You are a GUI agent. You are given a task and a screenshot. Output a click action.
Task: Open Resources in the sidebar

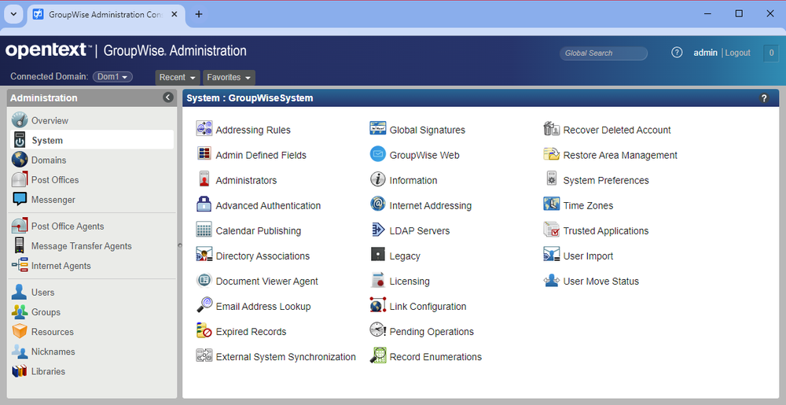tap(92, 332)
